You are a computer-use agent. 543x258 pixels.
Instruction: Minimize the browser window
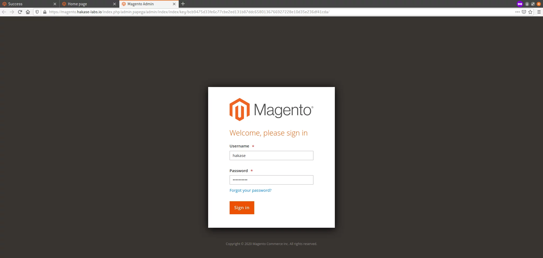(x=527, y=4)
